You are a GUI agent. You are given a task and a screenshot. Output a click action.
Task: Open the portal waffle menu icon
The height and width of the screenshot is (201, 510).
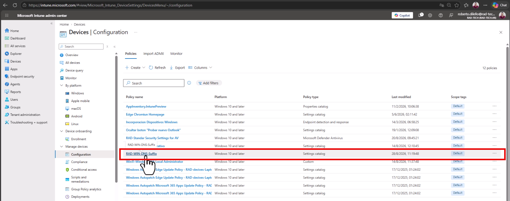pos(7,15)
